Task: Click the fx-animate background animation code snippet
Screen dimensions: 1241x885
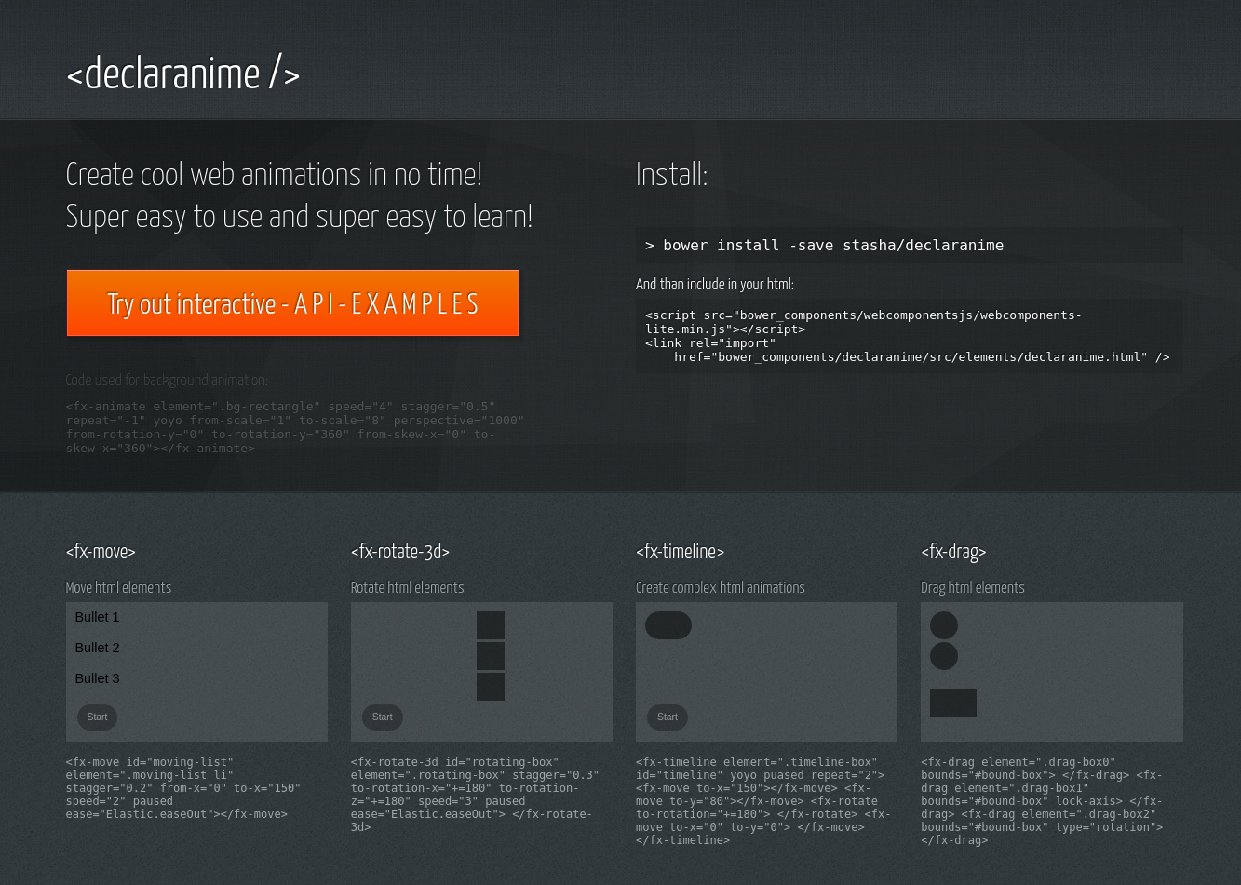Action: tap(295, 427)
